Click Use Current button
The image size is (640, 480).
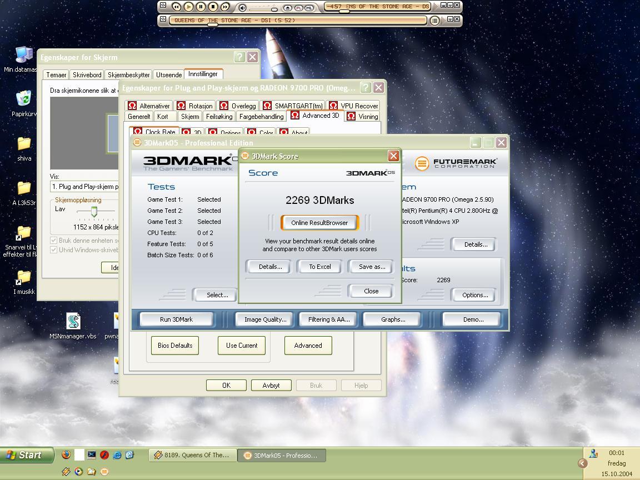(242, 346)
